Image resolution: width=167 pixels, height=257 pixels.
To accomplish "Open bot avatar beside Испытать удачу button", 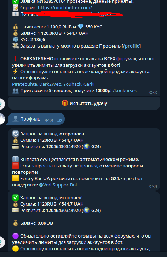I will pyautogui.click(x=1, y=104).
